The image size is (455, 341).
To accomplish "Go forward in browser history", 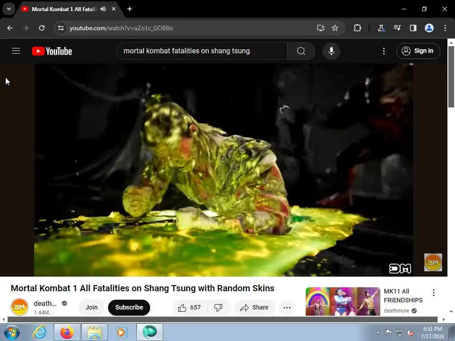I will tap(26, 28).
